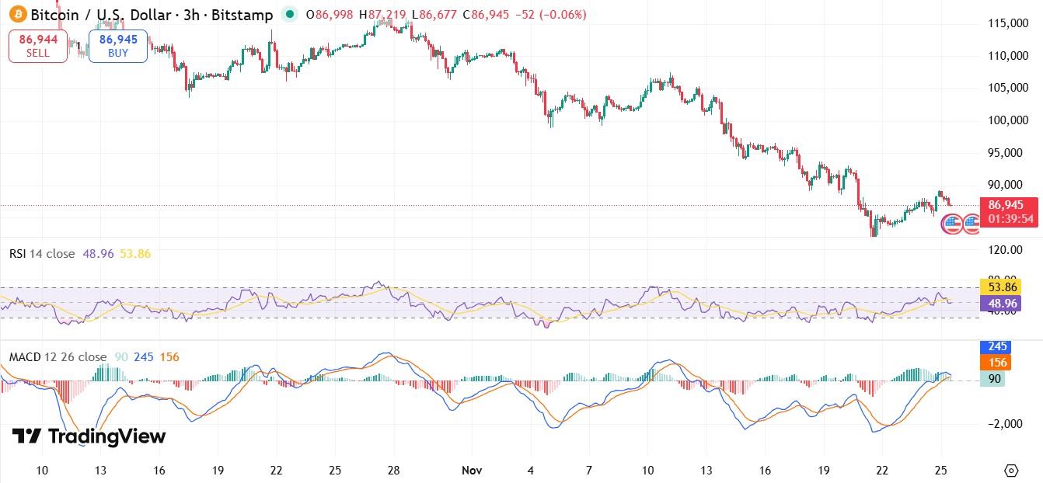Click the orange 156 MACD axis label
The width and height of the screenshot is (1043, 483).
coord(995,363)
